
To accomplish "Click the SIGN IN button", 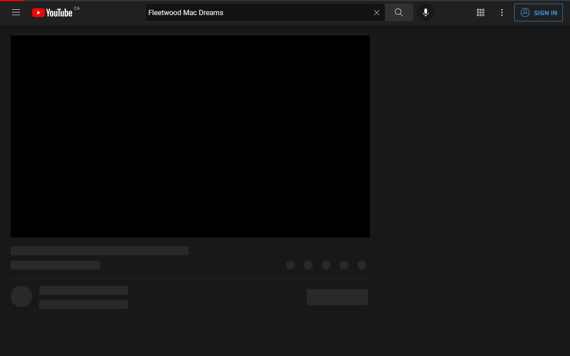I will point(538,12).
